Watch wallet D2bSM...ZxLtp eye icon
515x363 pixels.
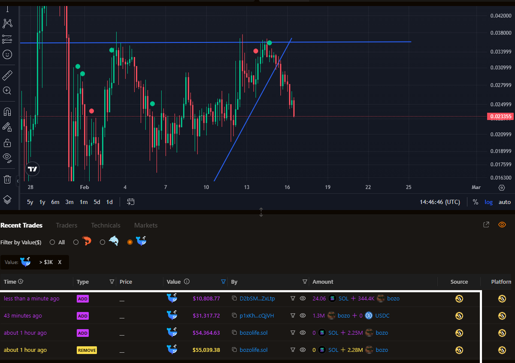click(x=303, y=299)
